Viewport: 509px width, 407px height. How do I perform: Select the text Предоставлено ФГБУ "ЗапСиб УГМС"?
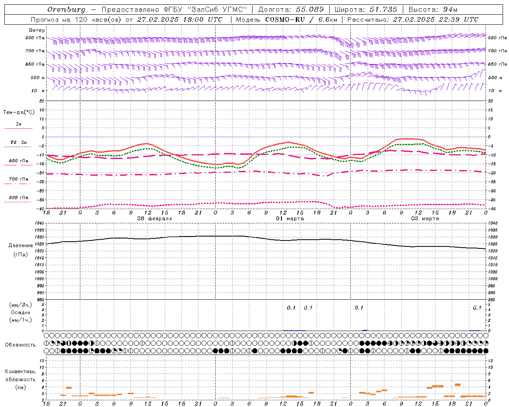174,9
